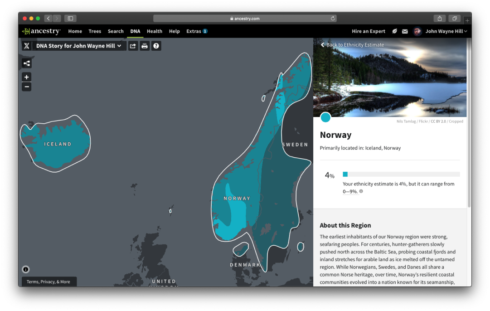Open the Safari share menu
Image resolution: width=490 pixels, height=311 pixels.
click(x=439, y=19)
